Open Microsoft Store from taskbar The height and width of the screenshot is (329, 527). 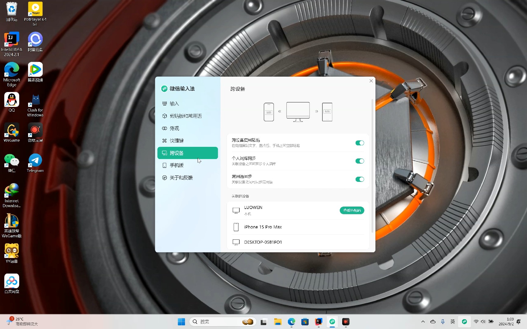(x=305, y=322)
